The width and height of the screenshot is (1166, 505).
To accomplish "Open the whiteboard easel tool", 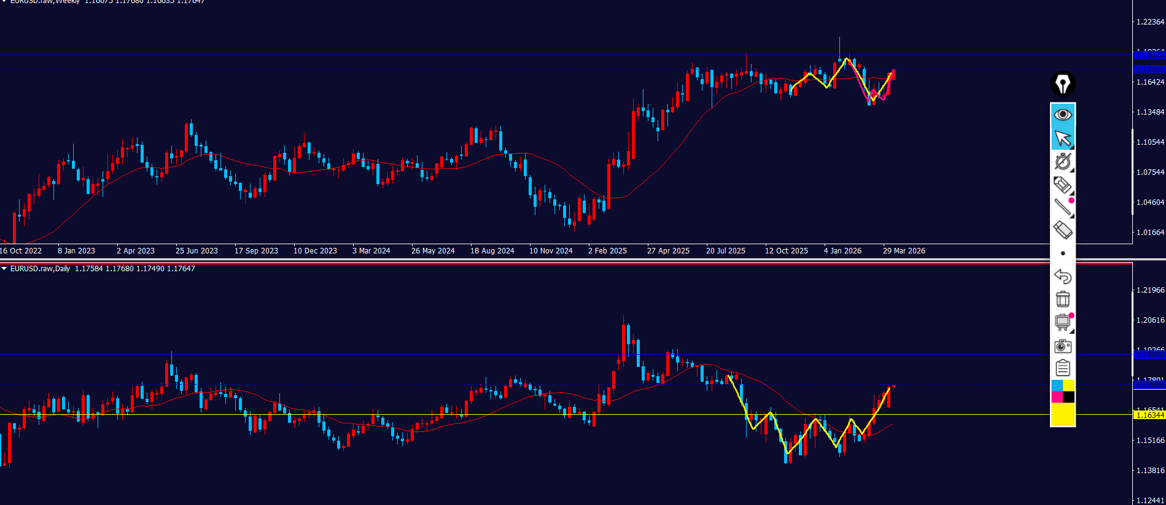I will (x=1062, y=322).
